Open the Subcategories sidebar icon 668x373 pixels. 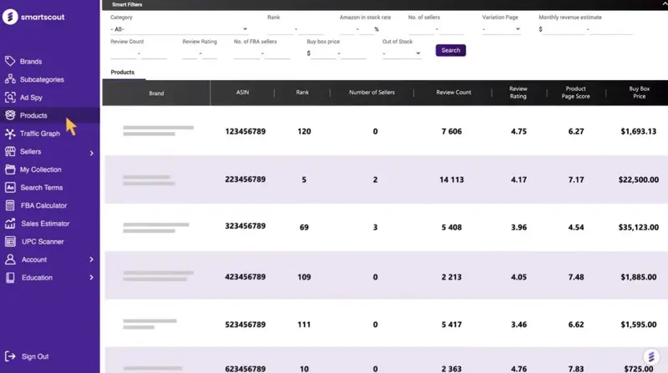click(x=10, y=80)
